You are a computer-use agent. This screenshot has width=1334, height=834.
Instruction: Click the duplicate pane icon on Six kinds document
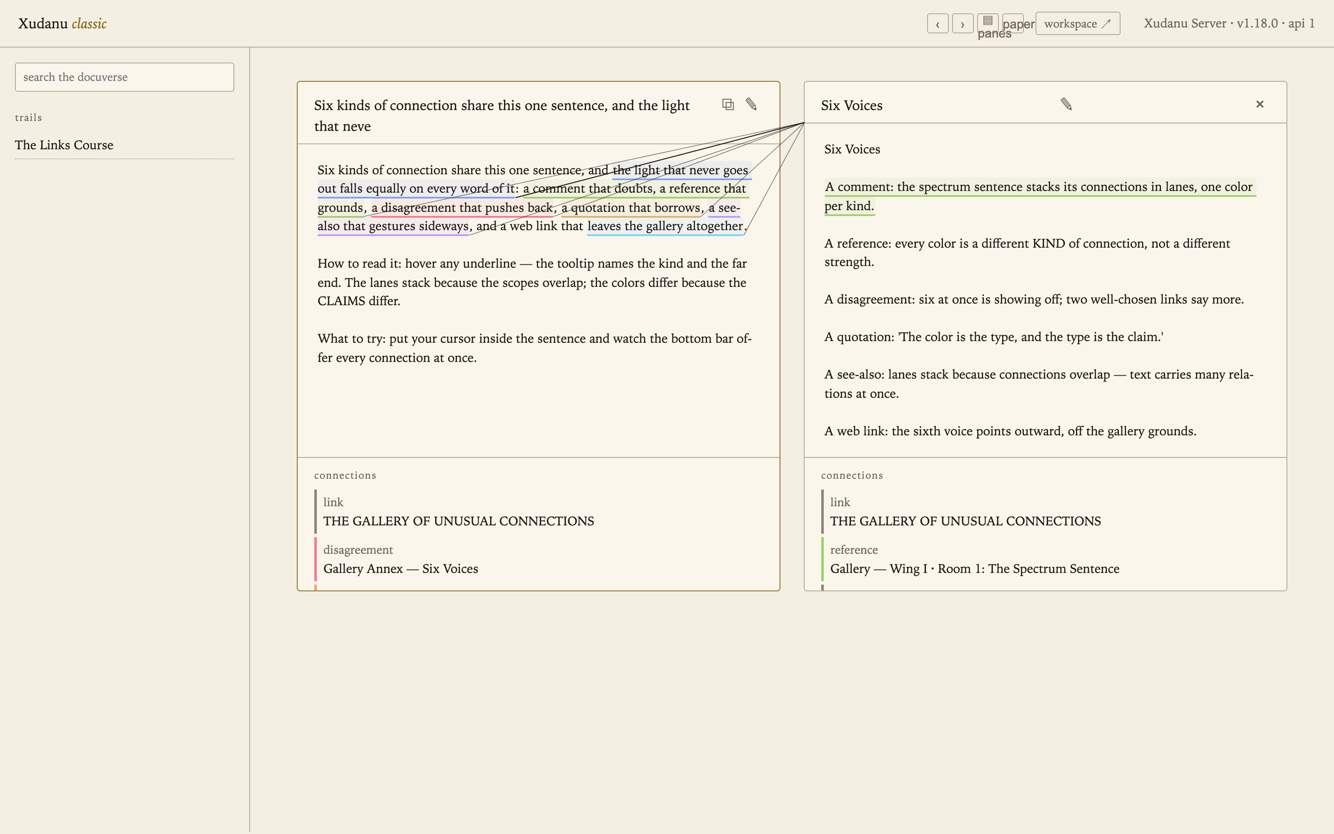pyautogui.click(x=728, y=104)
